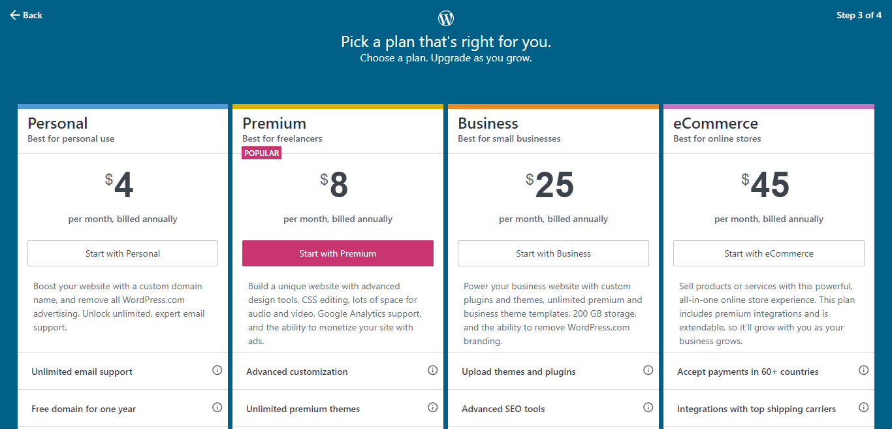The image size is (892, 429).
Task: Click Start with eCommerce
Action: pyautogui.click(x=768, y=253)
